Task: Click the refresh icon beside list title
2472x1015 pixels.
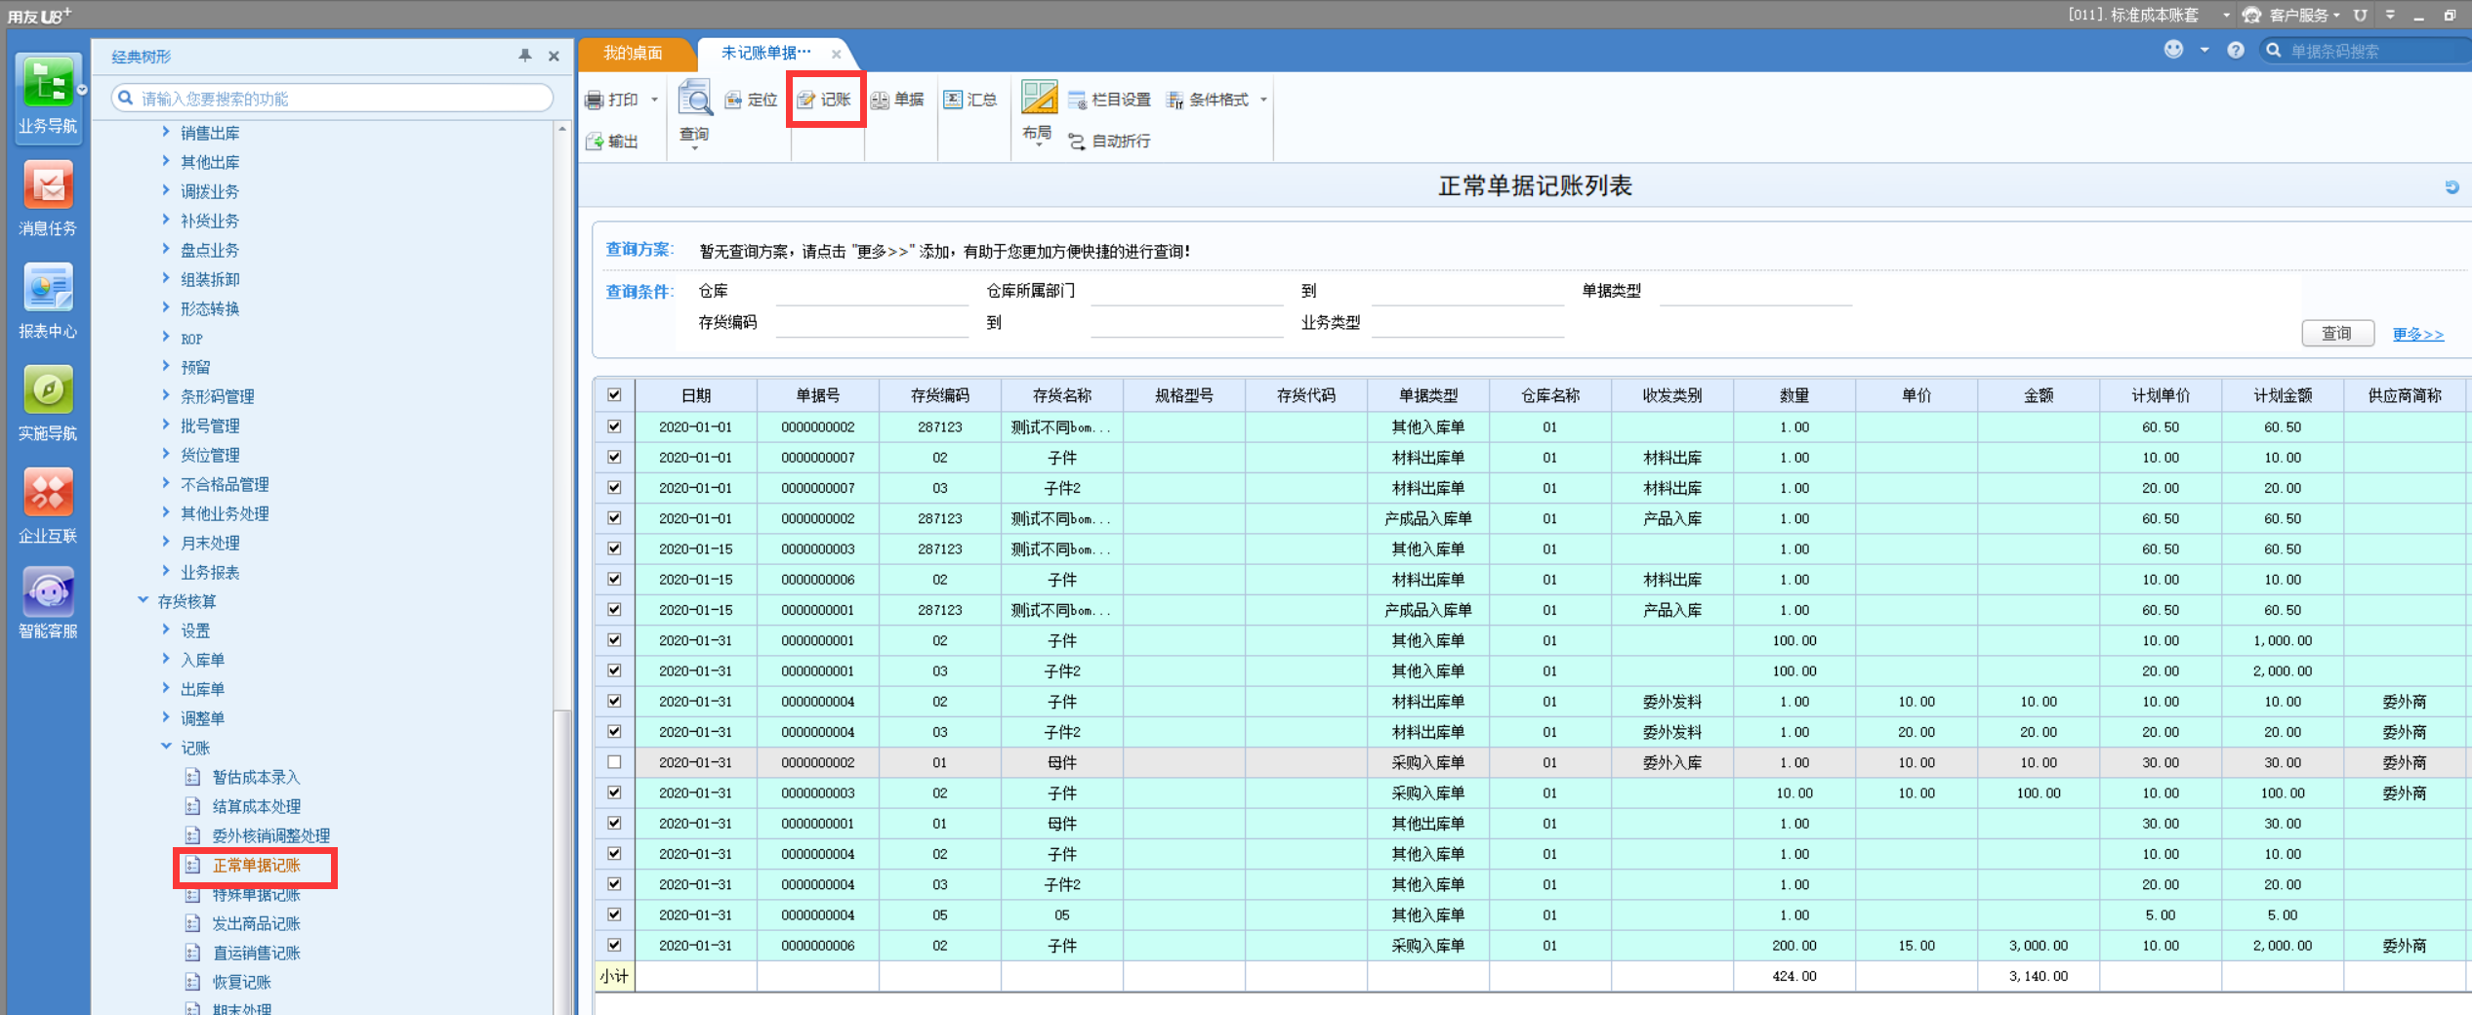Action: [2451, 186]
